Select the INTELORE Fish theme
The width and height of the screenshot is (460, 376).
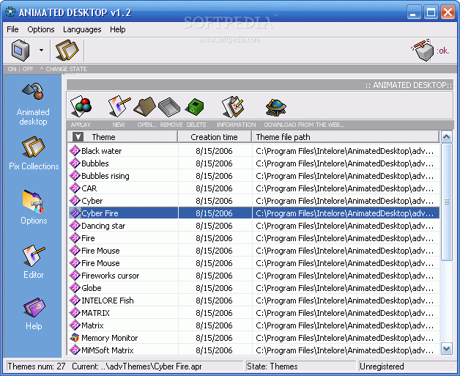[x=253, y=301]
